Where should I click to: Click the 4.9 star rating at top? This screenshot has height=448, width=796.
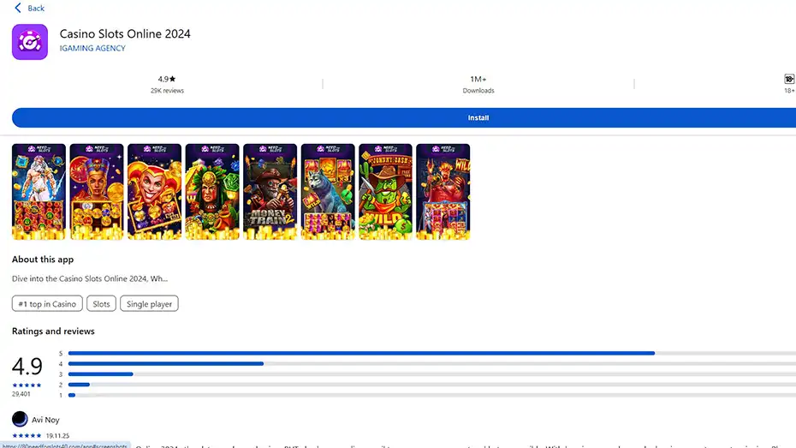(167, 79)
